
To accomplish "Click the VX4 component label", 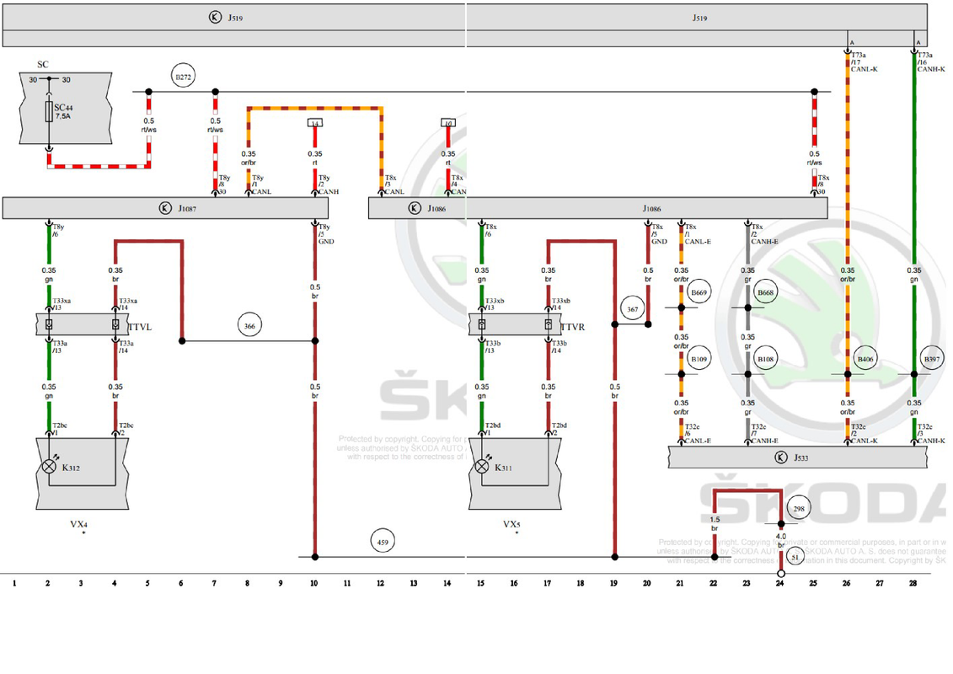I will coord(78,524).
